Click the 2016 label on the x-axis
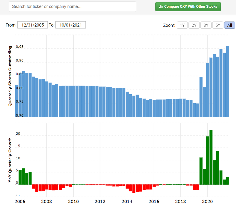The height and width of the screenshot is (205, 236). point(154,202)
